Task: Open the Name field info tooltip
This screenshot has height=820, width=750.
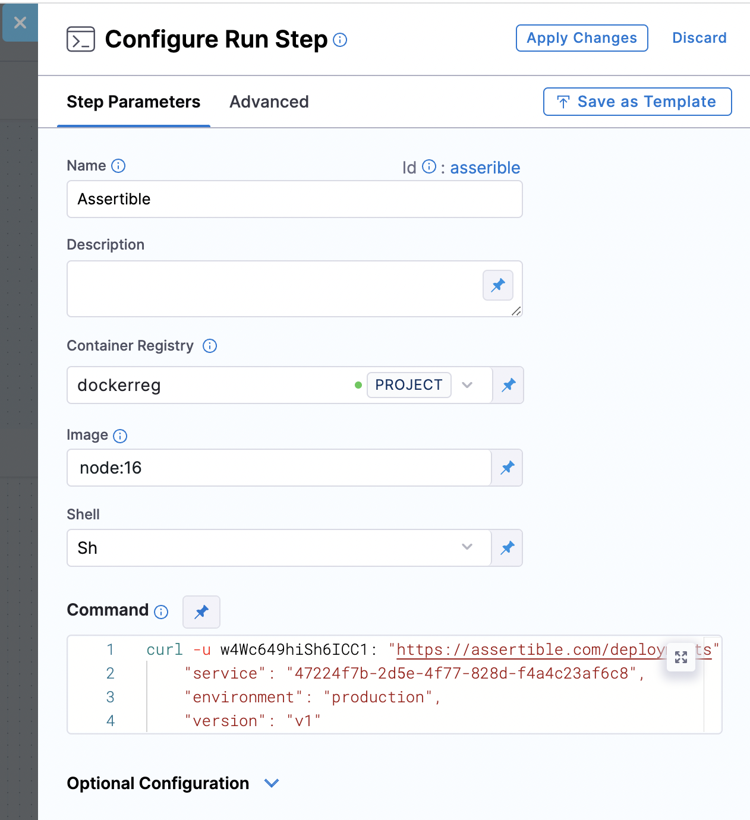Action: click(119, 166)
